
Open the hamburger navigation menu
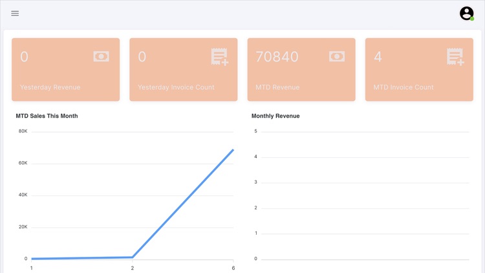coord(15,14)
